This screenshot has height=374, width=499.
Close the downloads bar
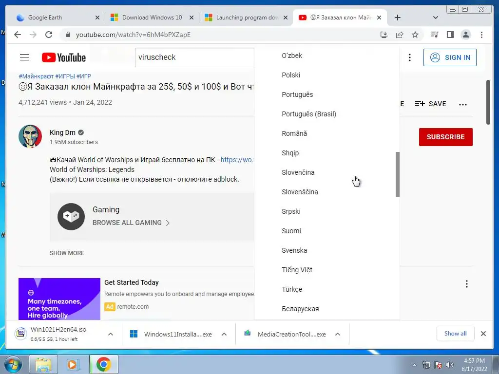pyautogui.click(x=483, y=334)
